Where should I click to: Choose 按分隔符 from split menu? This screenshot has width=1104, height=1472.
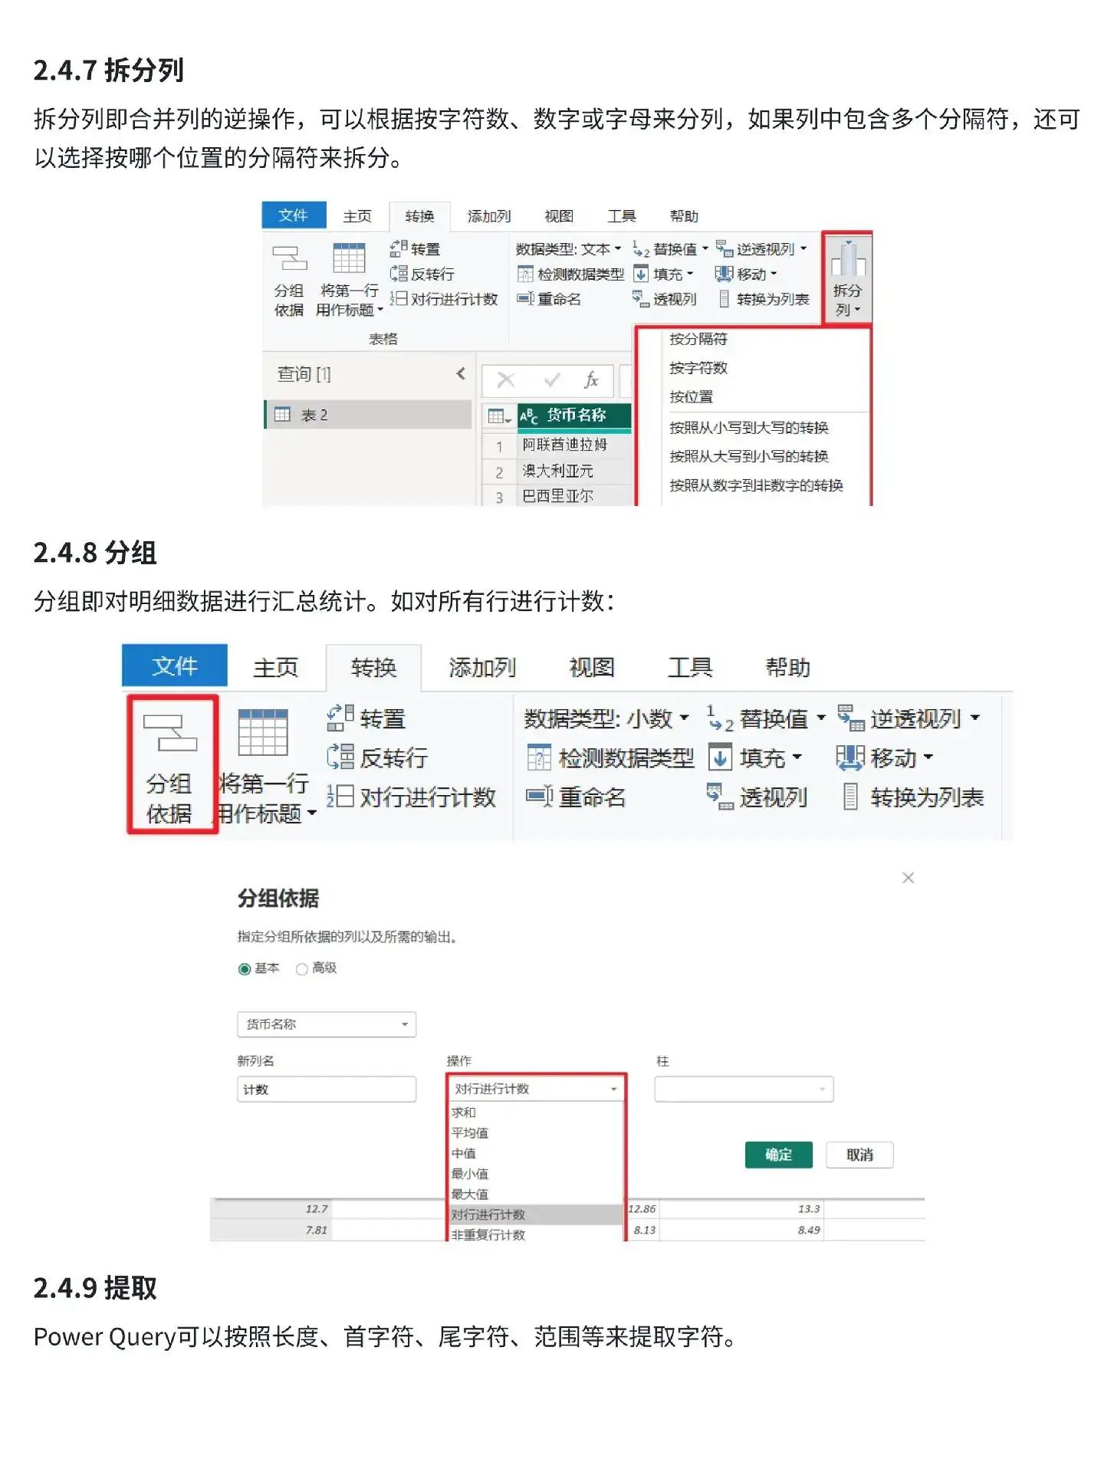click(x=698, y=339)
